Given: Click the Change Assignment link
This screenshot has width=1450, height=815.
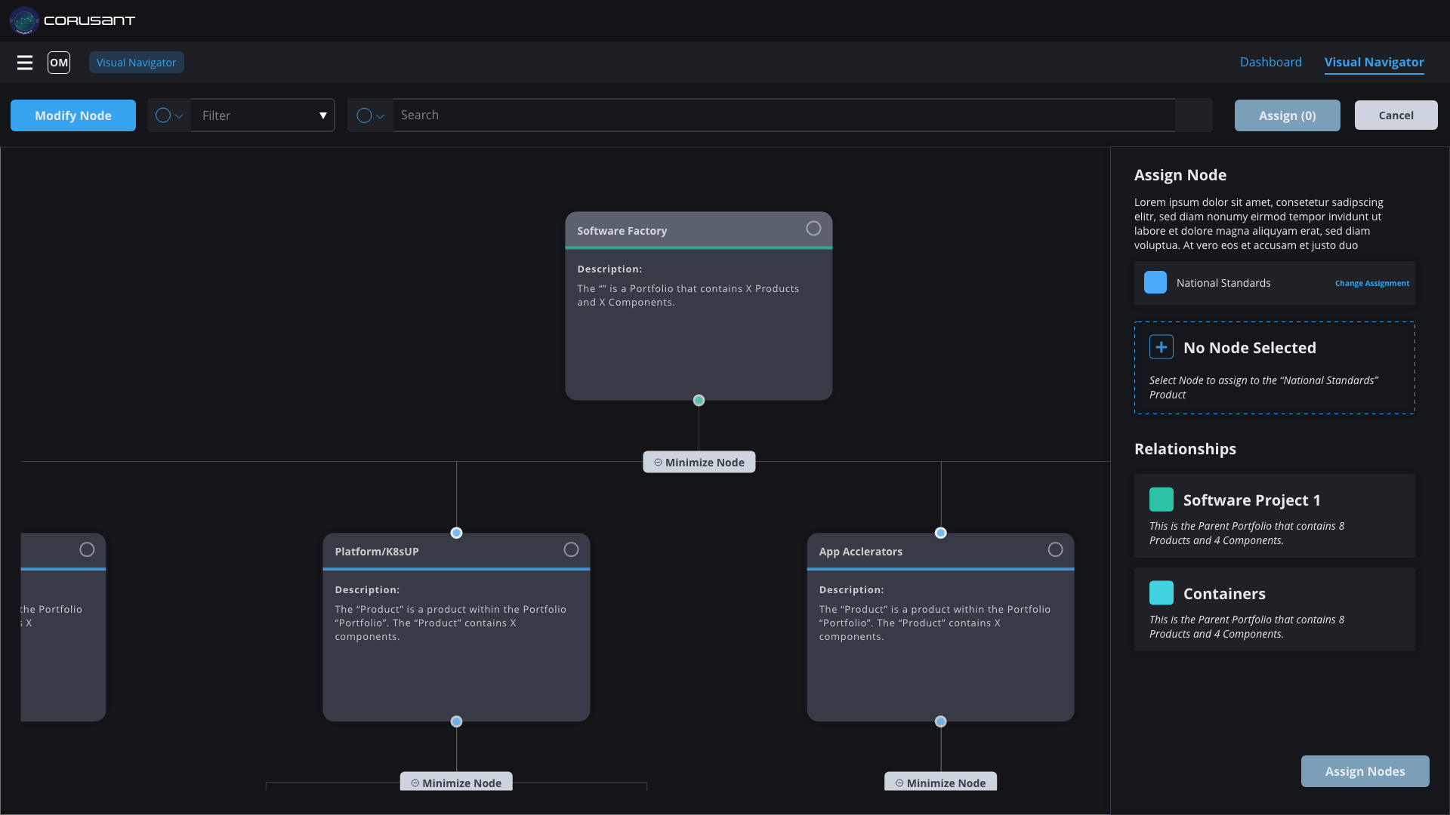Looking at the screenshot, I should point(1371,283).
